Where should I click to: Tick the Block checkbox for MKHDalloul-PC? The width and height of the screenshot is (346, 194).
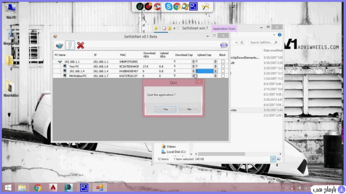point(223,76)
